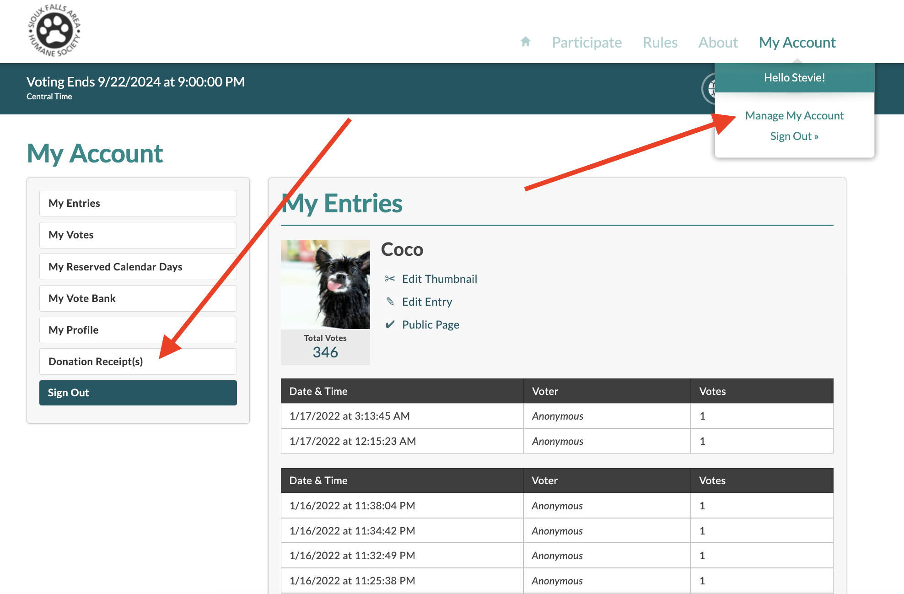Go to the About page
Screen dimensions: 904x594
pyautogui.click(x=718, y=42)
